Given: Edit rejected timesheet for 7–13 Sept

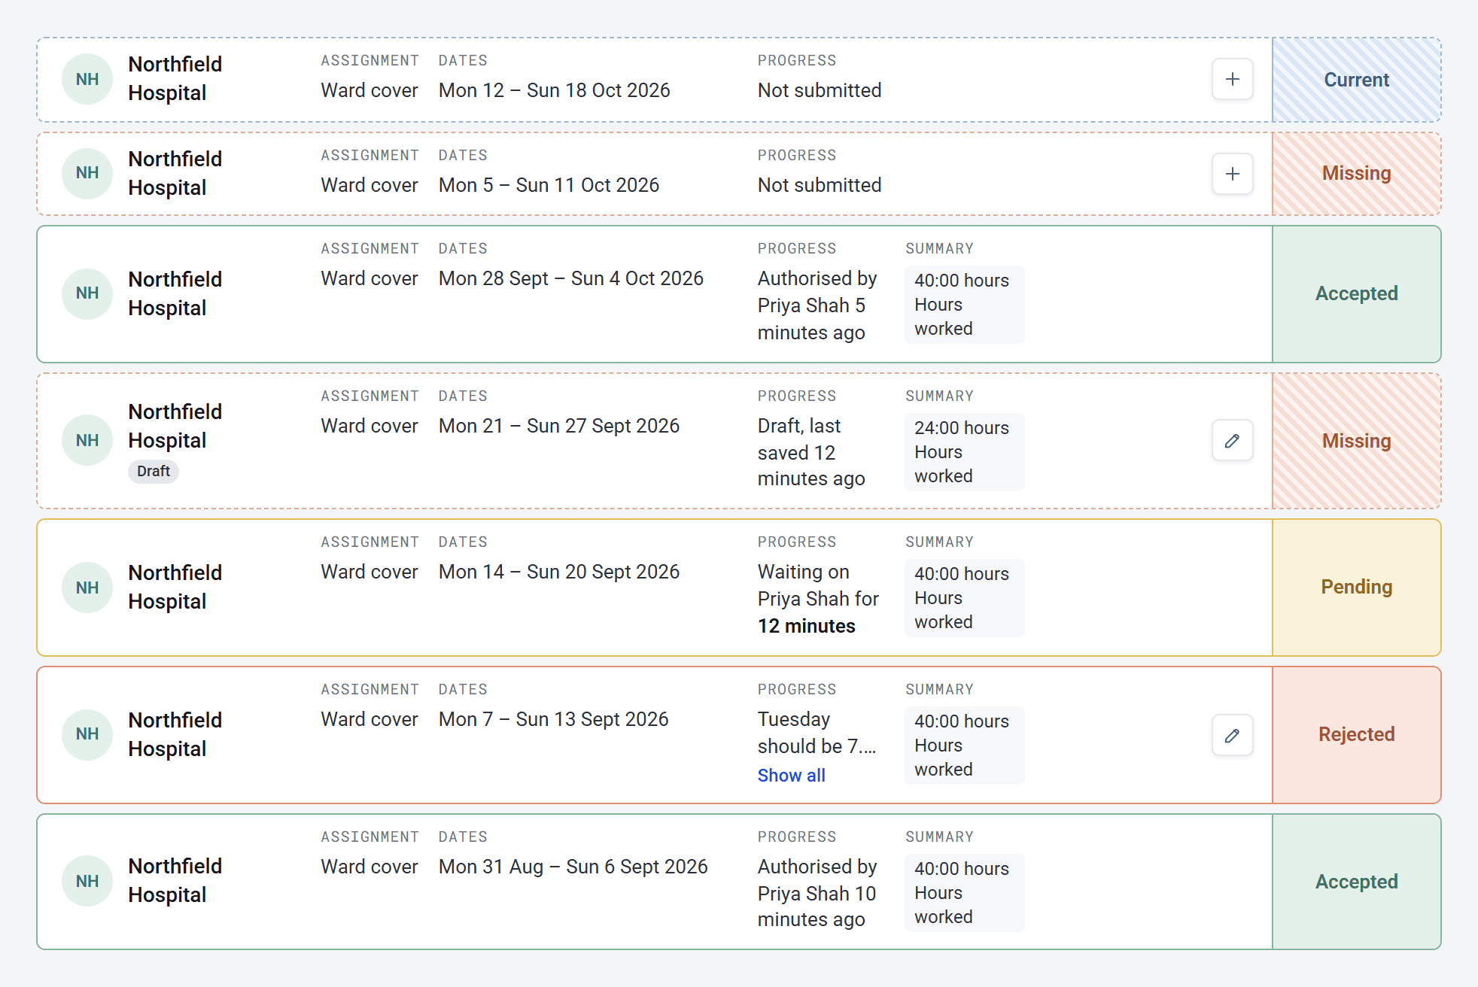Looking at the screenshot, I should click(x=1232, y=735).
